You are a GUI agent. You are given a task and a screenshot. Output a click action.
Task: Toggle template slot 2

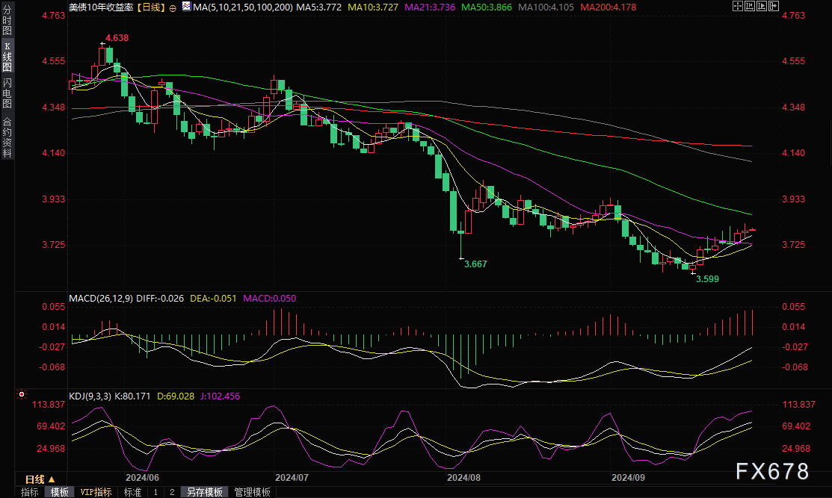point(172,492)
